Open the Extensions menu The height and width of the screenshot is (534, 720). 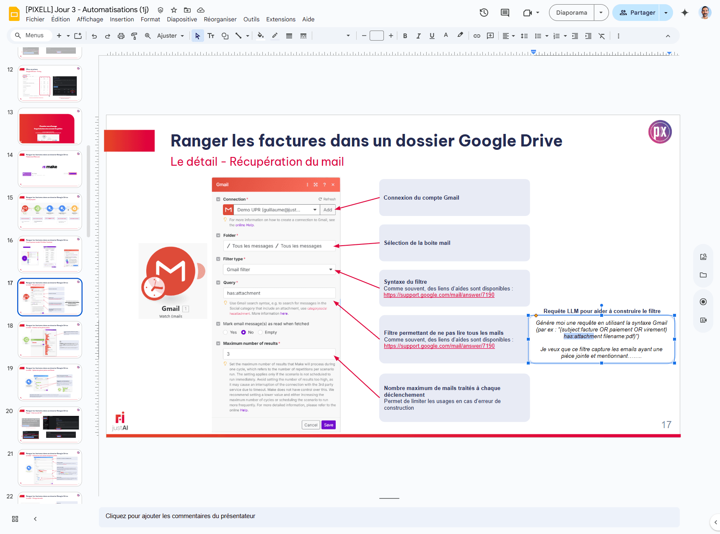click(281, 19)
